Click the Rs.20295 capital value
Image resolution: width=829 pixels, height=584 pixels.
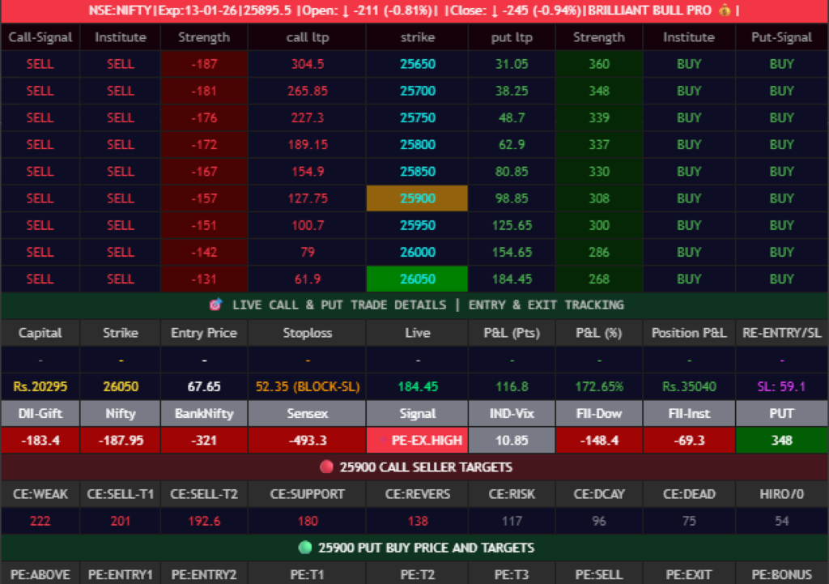point(40,387)
